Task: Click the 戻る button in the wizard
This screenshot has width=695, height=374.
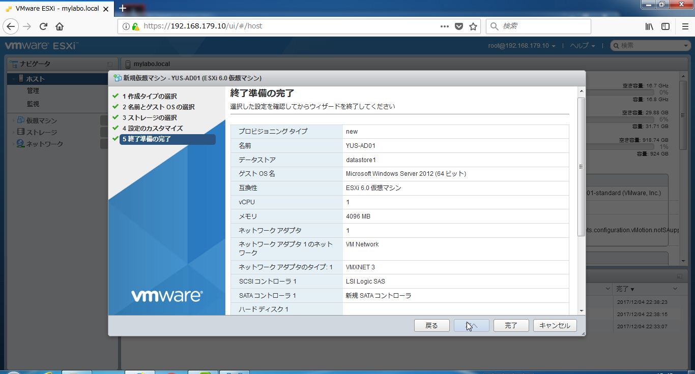Action: coord(431,326)
